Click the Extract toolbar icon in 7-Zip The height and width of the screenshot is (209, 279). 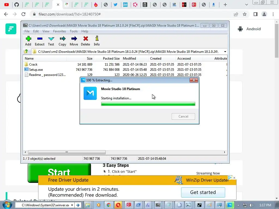(x=40, y=41)
